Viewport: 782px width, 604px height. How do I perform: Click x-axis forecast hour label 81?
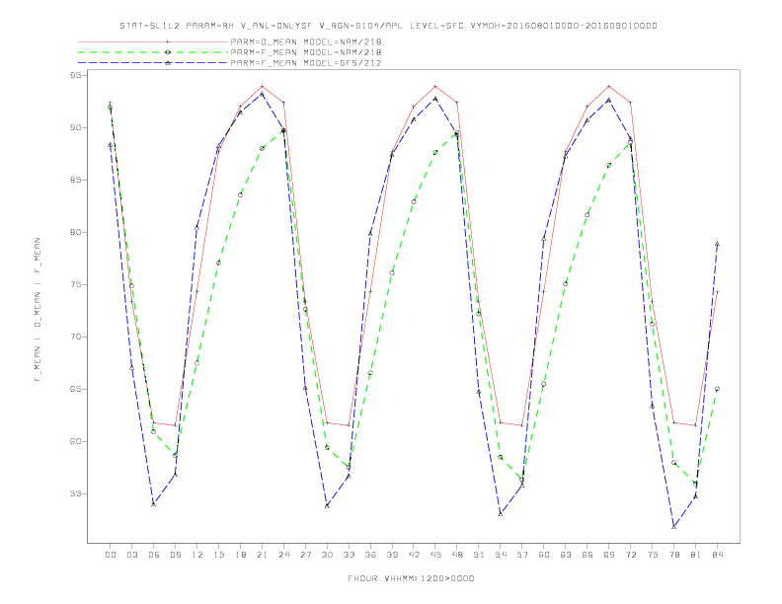[696, 555]
